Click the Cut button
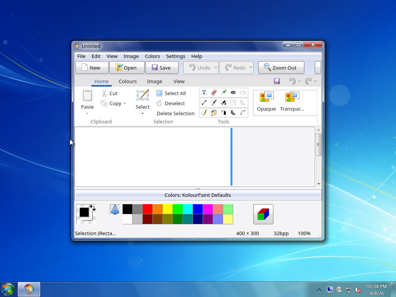 click(109, 93)
